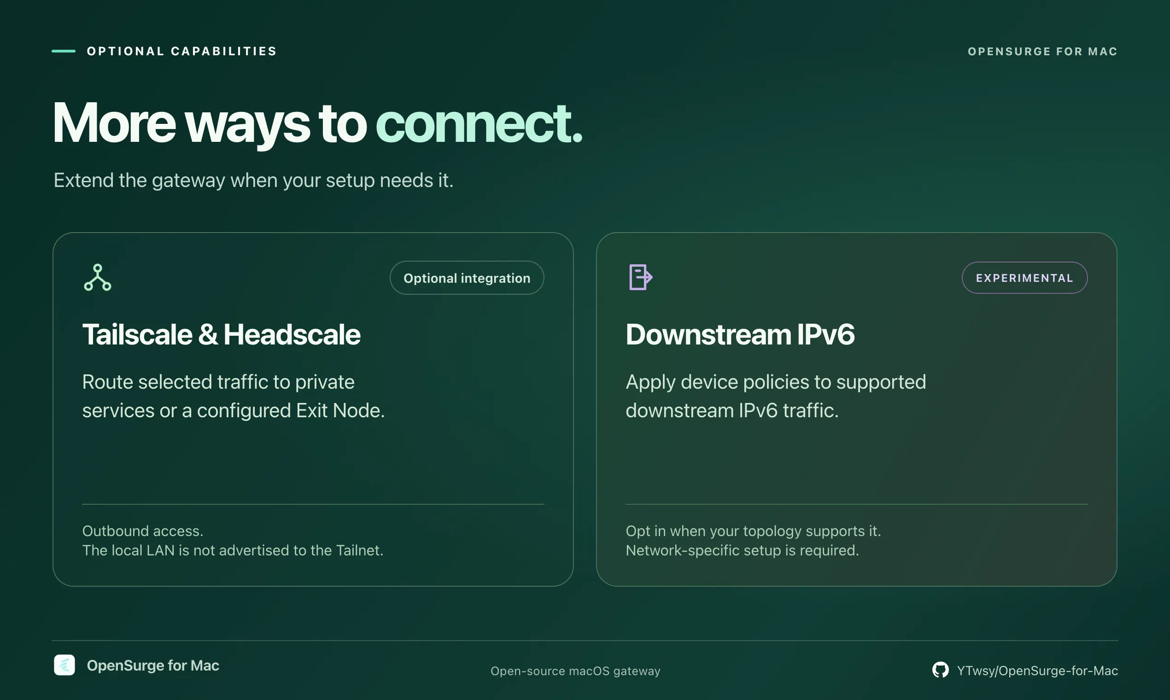The width and height of the screenshot is (1170, 700).
Task: Click 'Extend the gateway when your setup needs it.'
Action: click(253, 181)
